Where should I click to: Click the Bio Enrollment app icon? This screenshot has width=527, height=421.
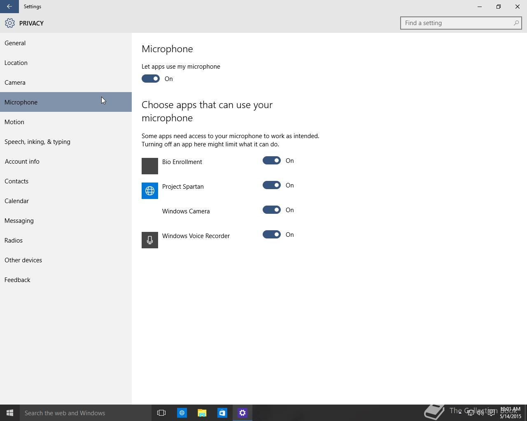(150, 166)
